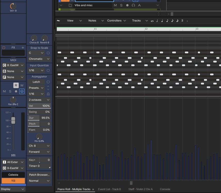Collapse the Vibs and misc folder
The height and width of the screenshot is (193, 221).
(61, 5)
